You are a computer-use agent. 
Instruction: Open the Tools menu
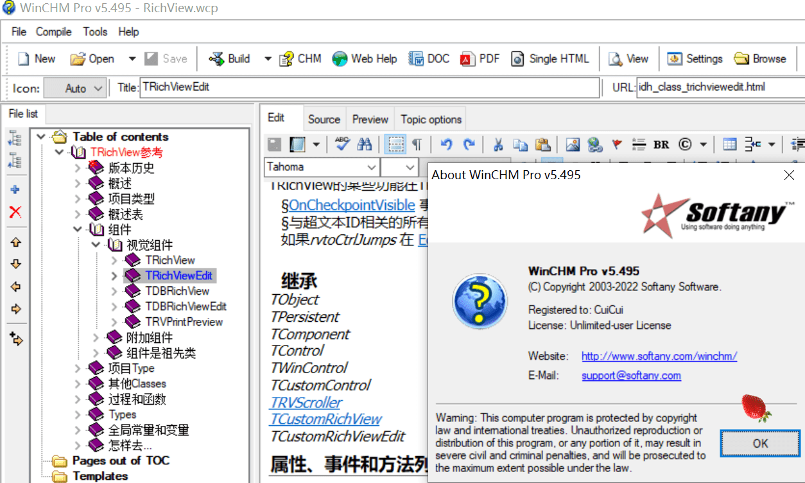click(95, 31)
